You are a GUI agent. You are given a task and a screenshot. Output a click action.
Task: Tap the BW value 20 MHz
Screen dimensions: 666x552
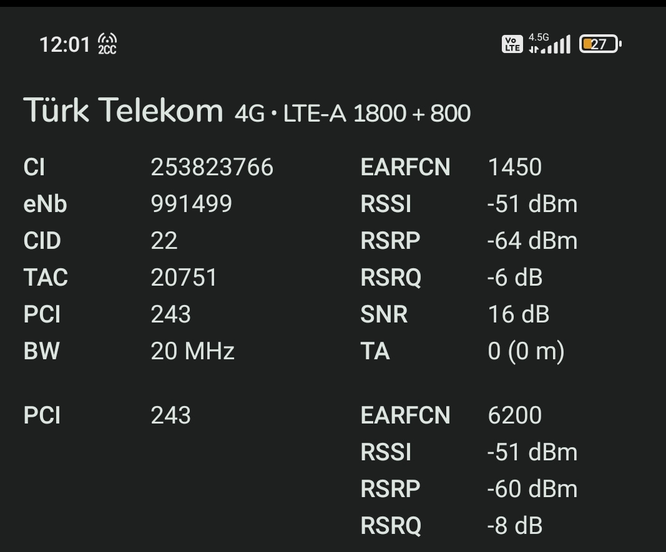[x=192, y=351]
